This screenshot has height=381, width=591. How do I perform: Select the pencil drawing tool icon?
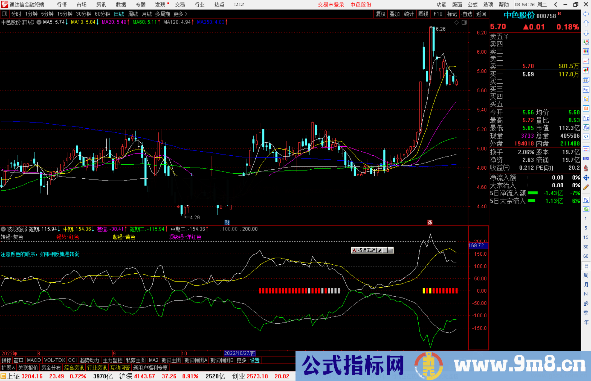(x=586, y=187)
